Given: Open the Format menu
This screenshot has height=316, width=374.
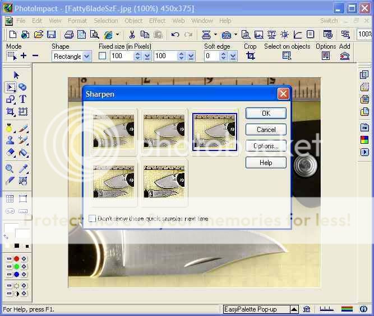Looking at the screenshot, I should (77, 21).
